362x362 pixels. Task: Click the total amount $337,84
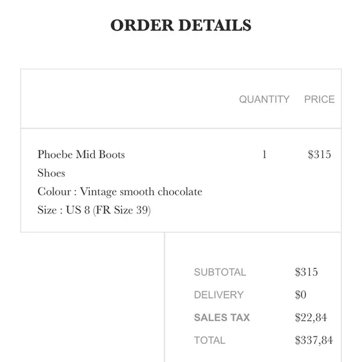pos(314,340)
